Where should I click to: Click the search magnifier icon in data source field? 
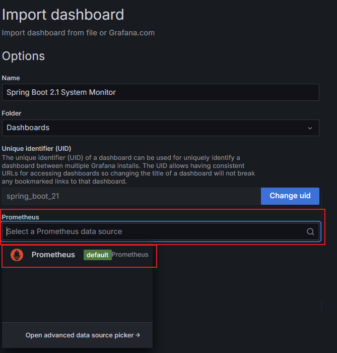pos(310,231)
